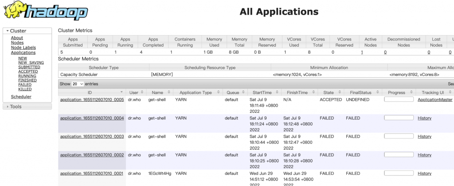This screenshot has height=186, width=454.
Task: Click the Containers Running column header
Action: coord(185,42)
